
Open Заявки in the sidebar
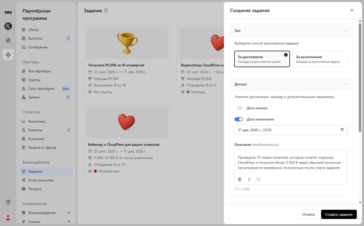(46, 97)
